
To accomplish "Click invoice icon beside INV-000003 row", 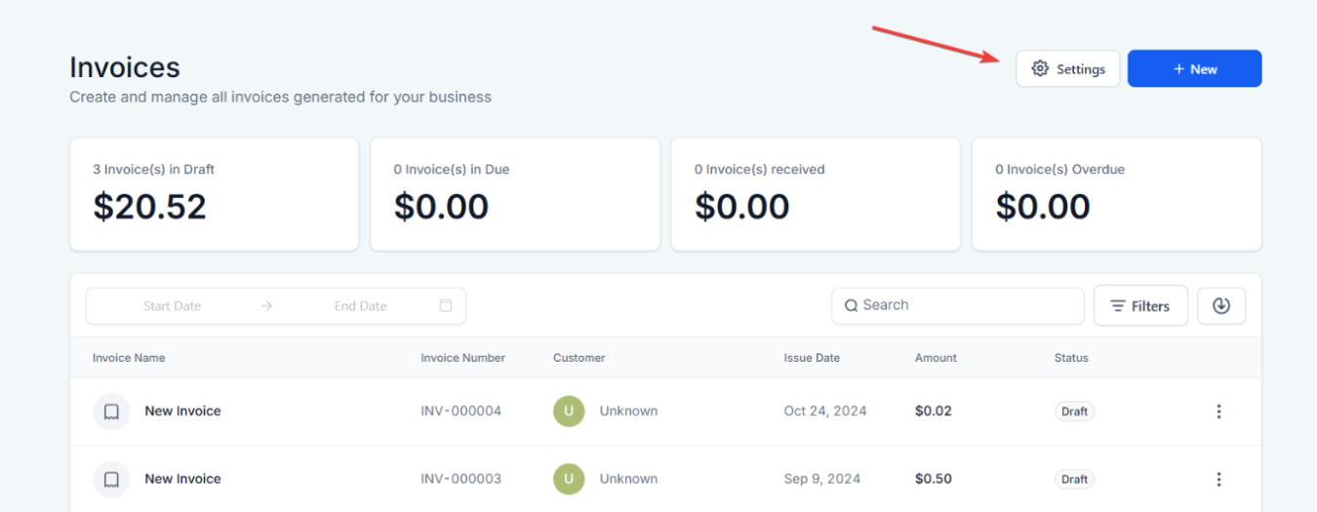I will (x=111, y=480).
